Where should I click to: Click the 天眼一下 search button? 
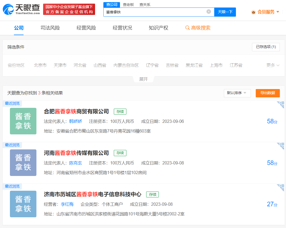tap(225, 12)
